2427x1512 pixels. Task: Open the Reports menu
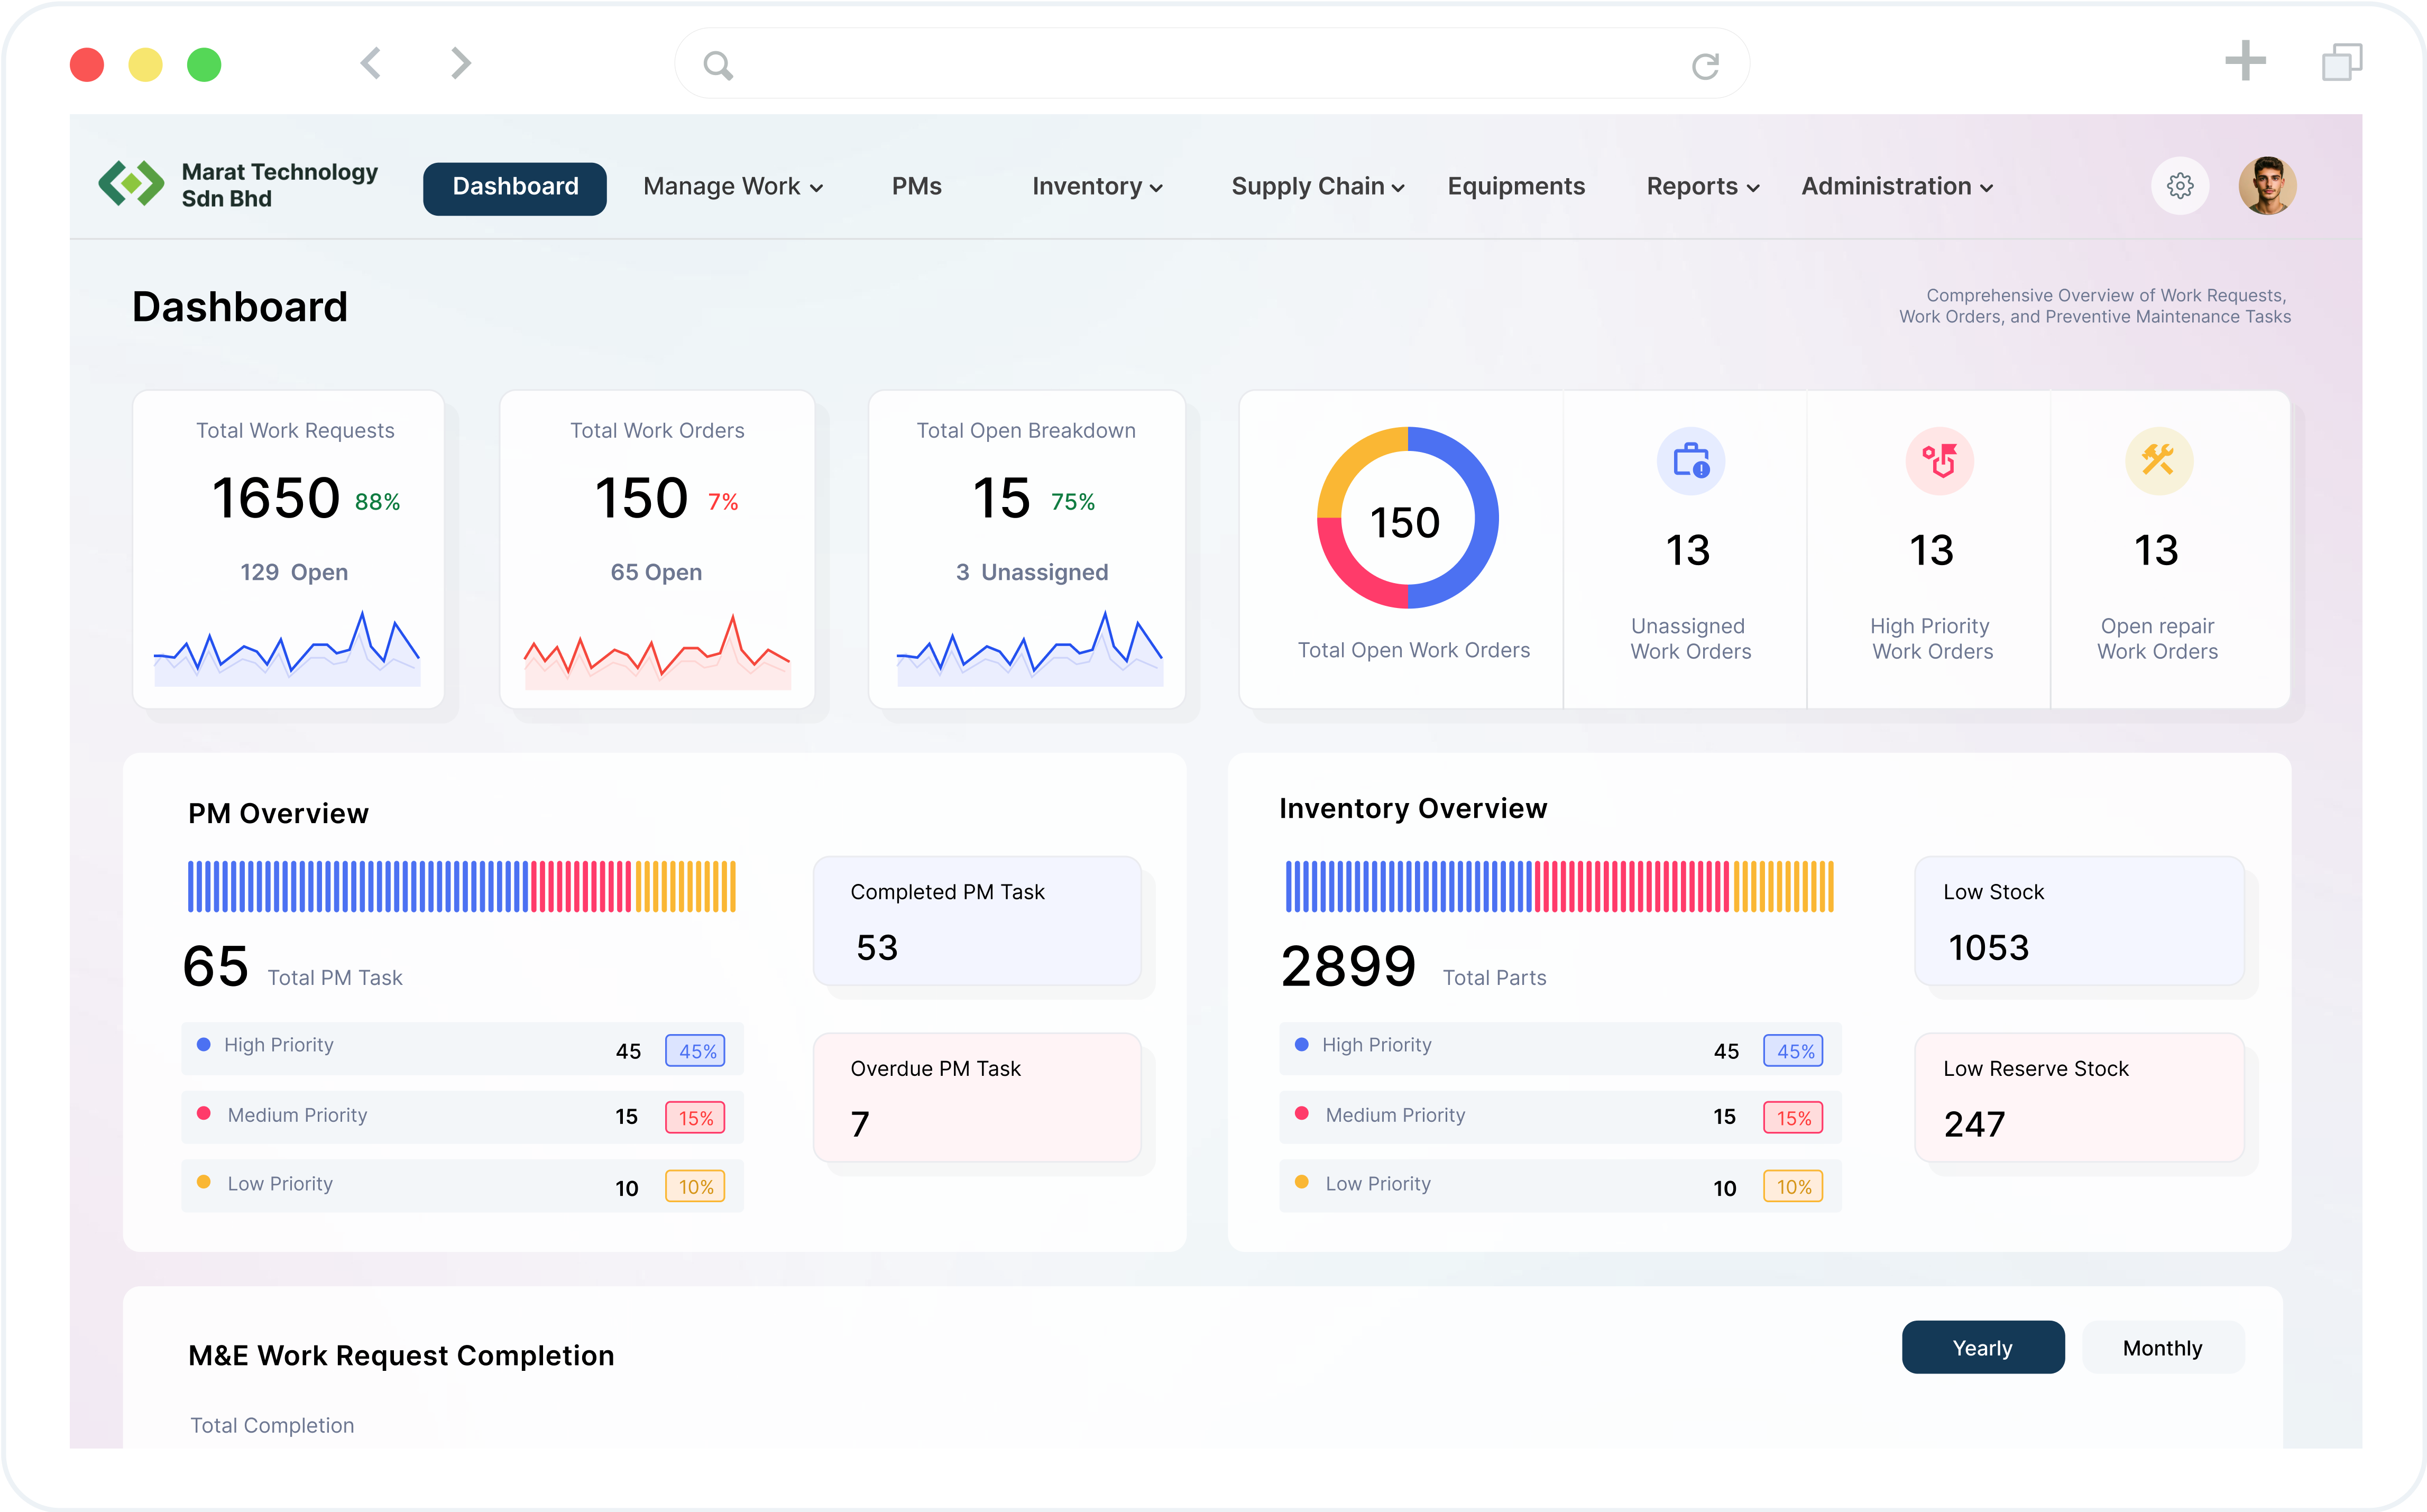click(x=1701, y=186)
